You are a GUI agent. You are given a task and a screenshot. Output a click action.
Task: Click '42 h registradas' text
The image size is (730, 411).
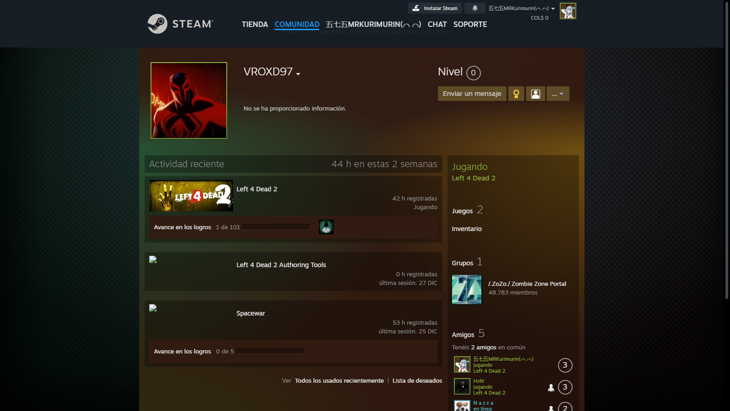click(x=415, y=199)
